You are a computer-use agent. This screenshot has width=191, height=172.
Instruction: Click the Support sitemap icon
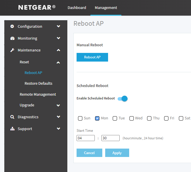(12, 129)
